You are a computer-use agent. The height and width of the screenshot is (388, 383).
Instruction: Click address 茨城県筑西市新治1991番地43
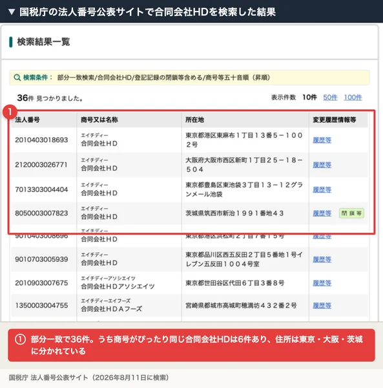[234, 213]
